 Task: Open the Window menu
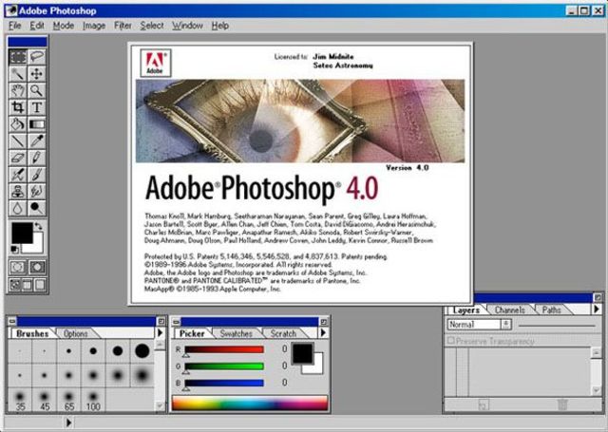pyautogui.click(x=187, y=26)
